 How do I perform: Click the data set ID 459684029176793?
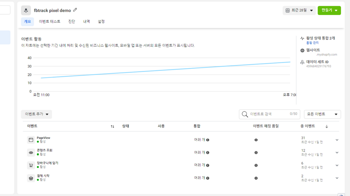(319, 66)
